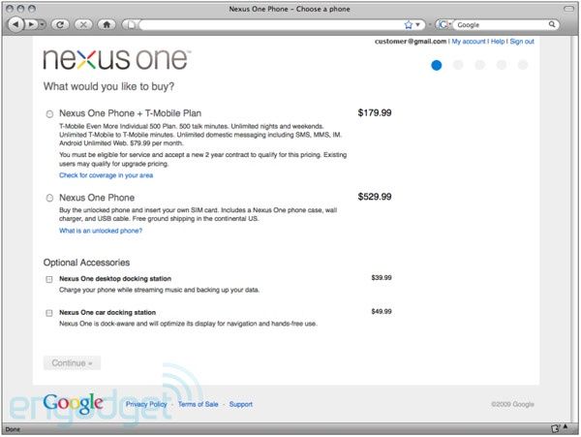
Task: Click the Done status bar text
Action: [x=13, y=429]
